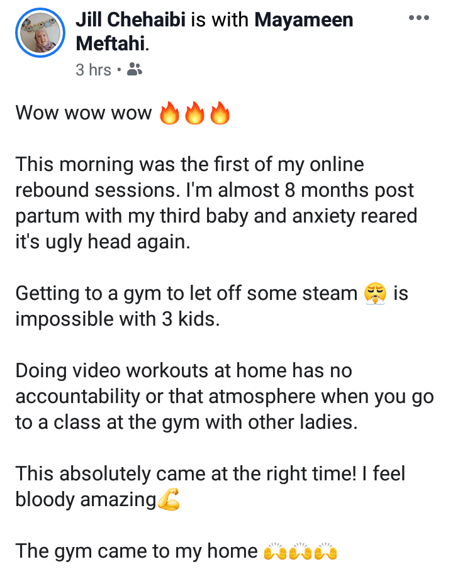Click the flexed bicep emoji
The width and height of the screenshot is (453, 569).
click(169, 500)
